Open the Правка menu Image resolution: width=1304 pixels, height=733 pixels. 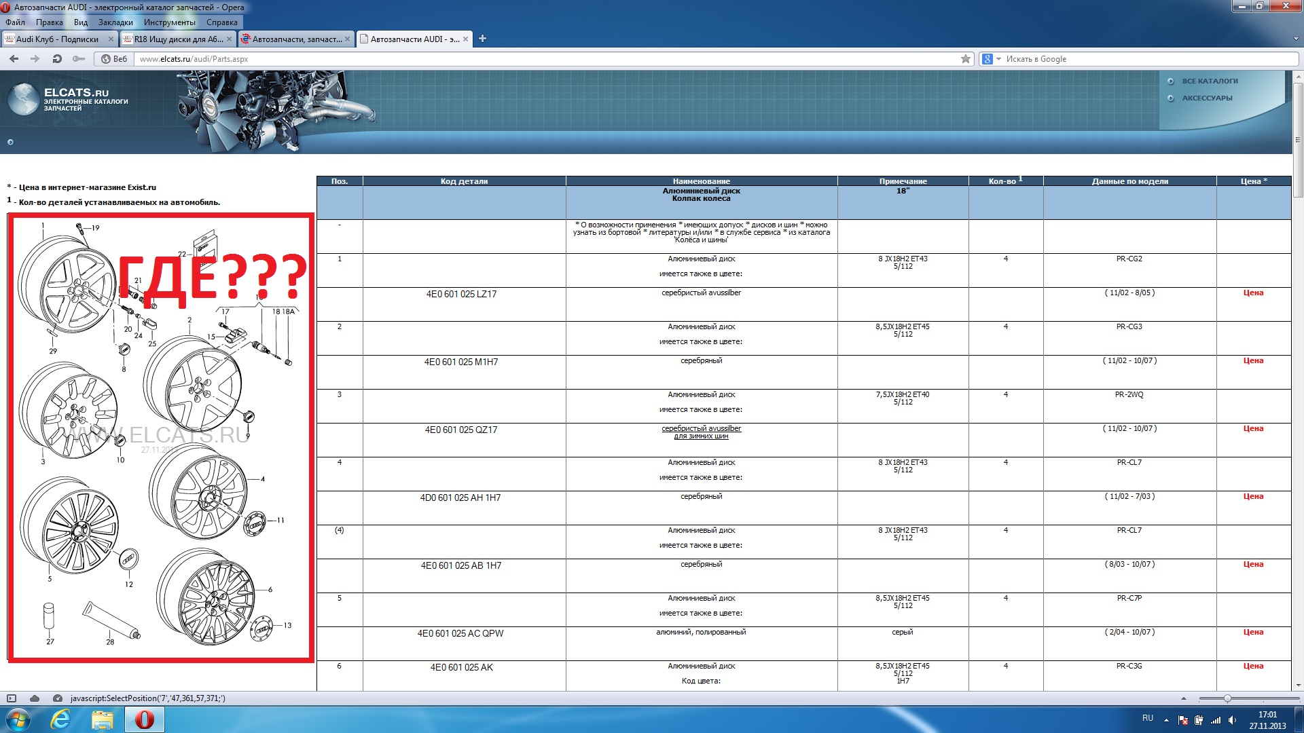(49, 22)
